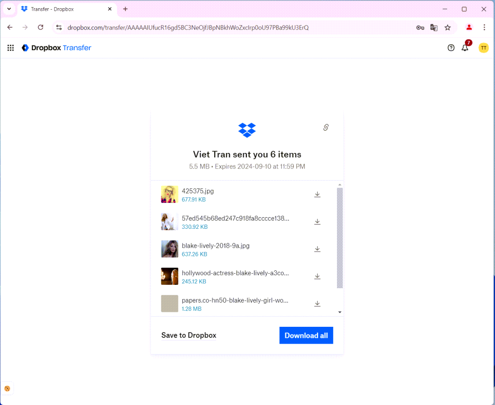The width and height of the screenshot is (495, 405).
Task: Open the tab search dropdown arrow
Action: [9, 9]
